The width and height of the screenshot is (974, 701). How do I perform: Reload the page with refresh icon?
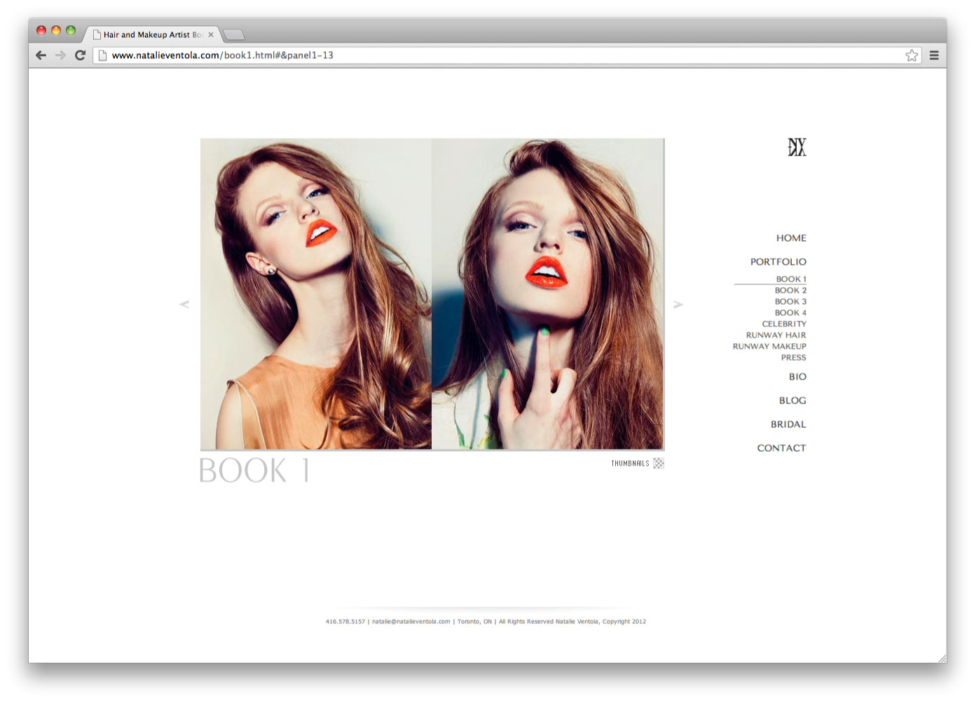click(80, 55)
